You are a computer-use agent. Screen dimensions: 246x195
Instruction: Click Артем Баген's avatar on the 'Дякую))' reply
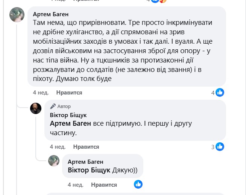[54, 161]
